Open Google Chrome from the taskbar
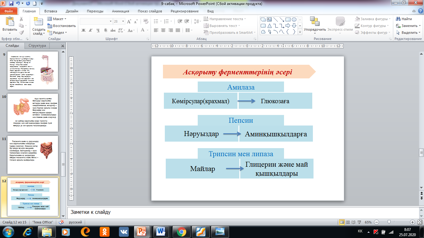This screenshot has height=238, width=424. pos(181,231)
